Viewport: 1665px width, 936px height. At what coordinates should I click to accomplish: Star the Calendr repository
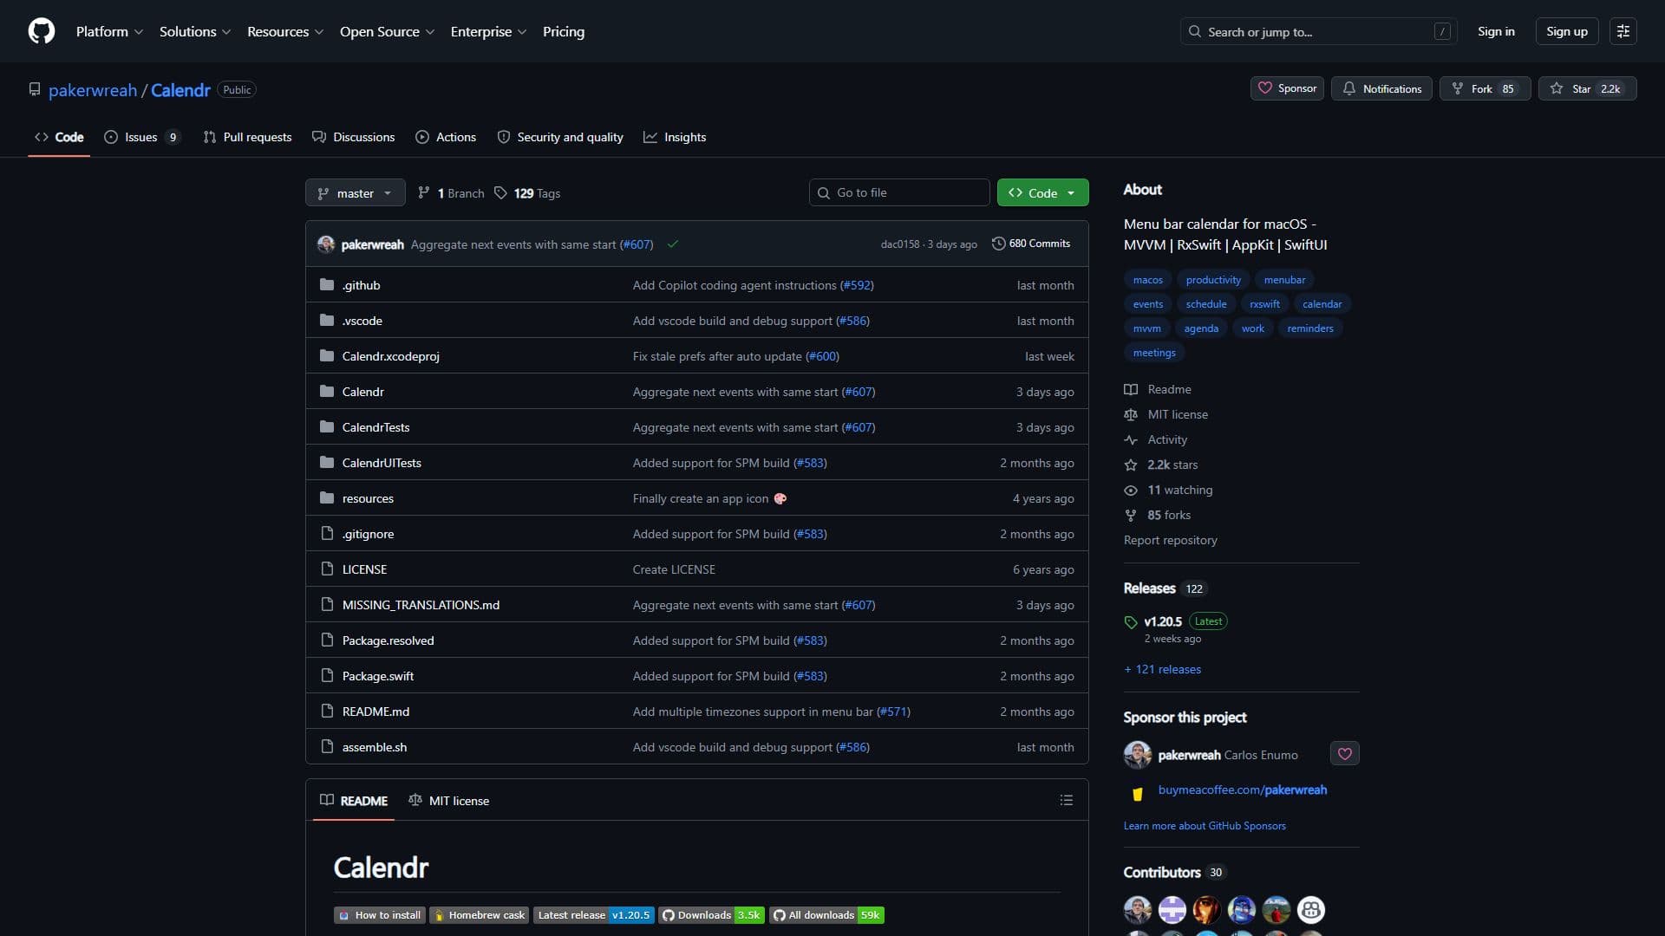(1587, 88)
